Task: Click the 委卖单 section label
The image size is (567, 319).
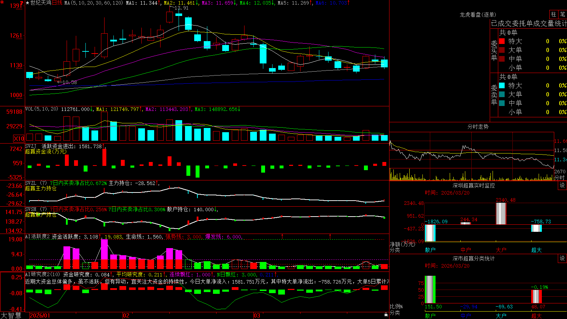Action: click(494, 95)
